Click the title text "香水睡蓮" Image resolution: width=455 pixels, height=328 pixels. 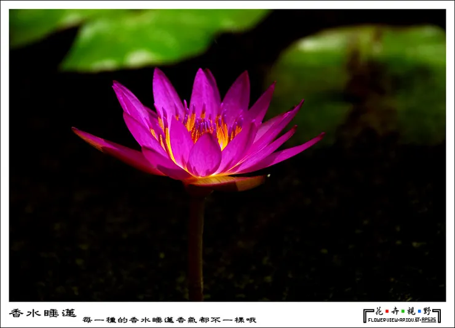[42, 313]
